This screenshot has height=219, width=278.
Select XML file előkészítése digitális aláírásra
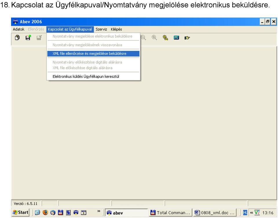pyautogui.click(x=93, y=68)
